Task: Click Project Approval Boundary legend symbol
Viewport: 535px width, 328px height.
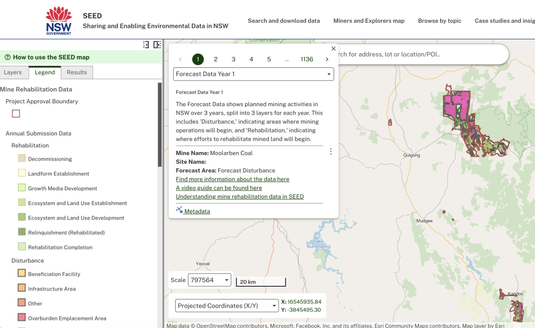Action: 16,113
